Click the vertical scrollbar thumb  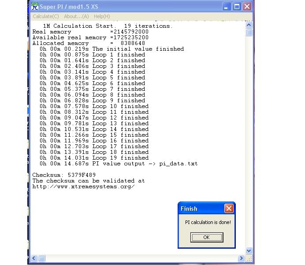point(249,32)
